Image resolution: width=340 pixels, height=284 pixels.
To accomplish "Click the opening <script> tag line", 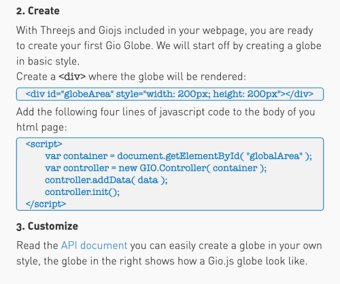I will (x=44, y=144).
